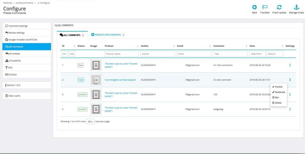Click the comment Text filter field
This screenshot has height=154, width=305.
point(230,54)
